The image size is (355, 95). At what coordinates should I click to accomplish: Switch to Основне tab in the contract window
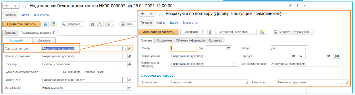(146, 40)
